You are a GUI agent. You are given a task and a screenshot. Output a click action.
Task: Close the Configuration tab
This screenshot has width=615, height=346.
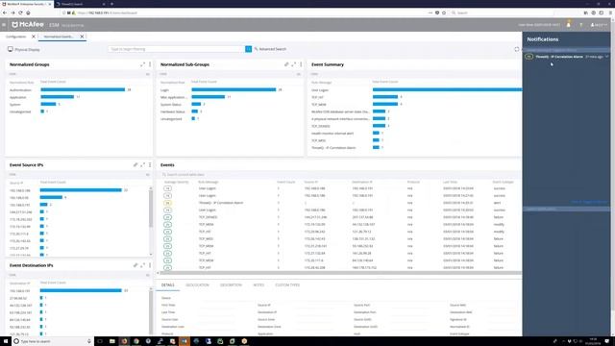coord(34,37)
